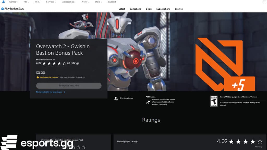Open the PlayStation Store home logo

coord(13,9)
